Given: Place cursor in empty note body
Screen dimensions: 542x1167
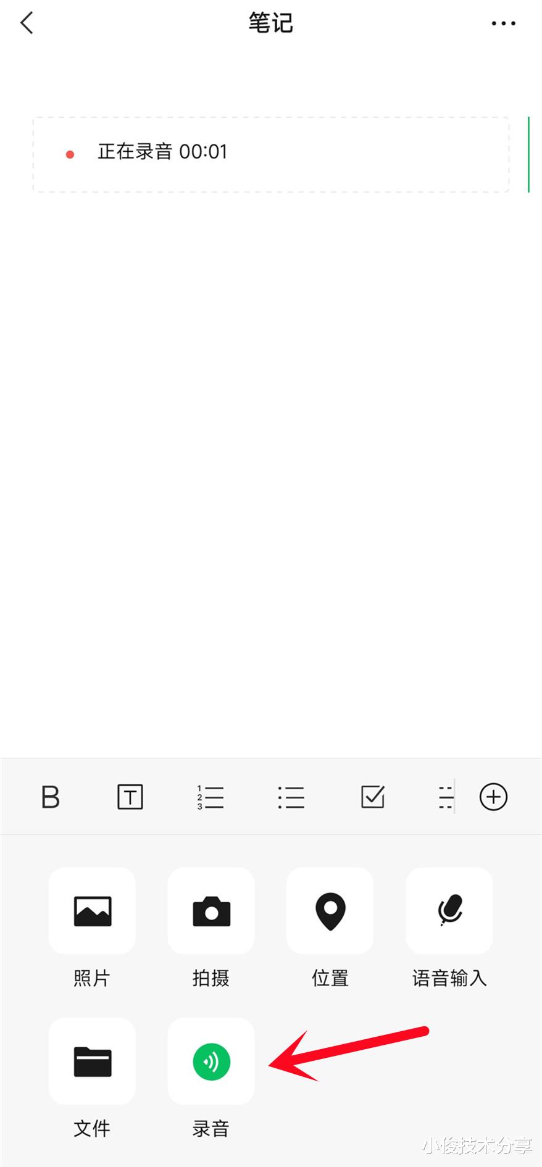Looking at the screenshot, I should 271,469.
